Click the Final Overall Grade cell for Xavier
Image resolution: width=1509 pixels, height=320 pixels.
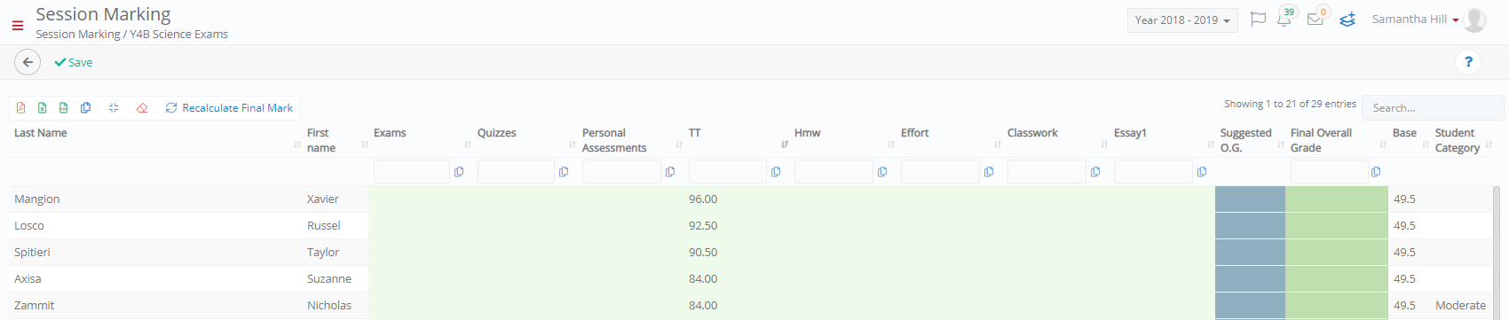pos(1337,199)
